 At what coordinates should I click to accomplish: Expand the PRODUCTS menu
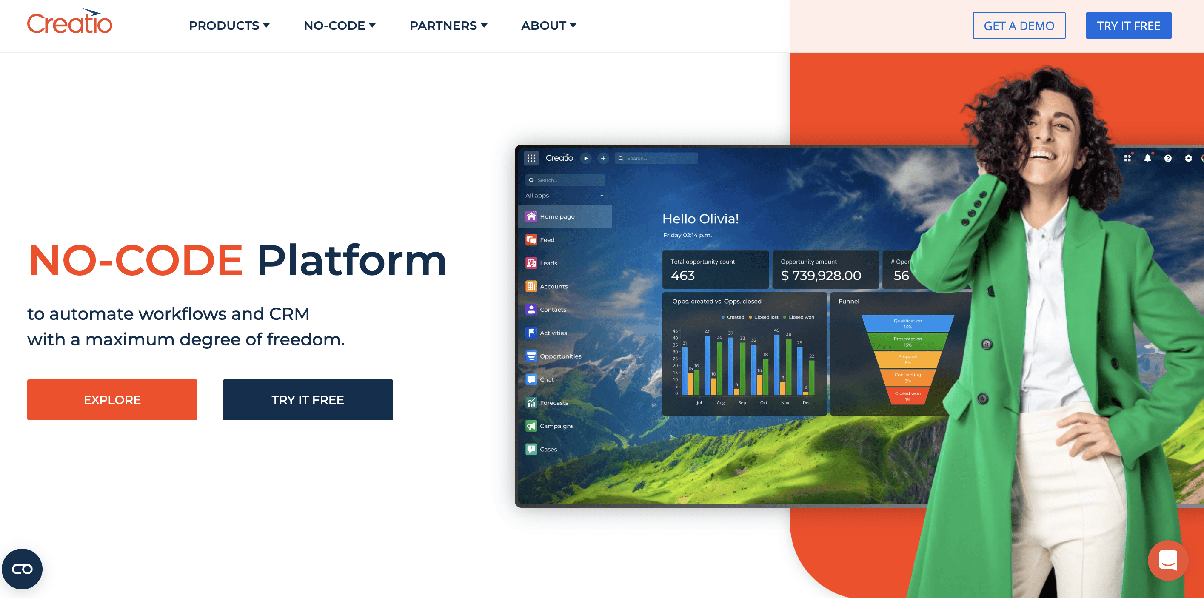pos(229,26)
